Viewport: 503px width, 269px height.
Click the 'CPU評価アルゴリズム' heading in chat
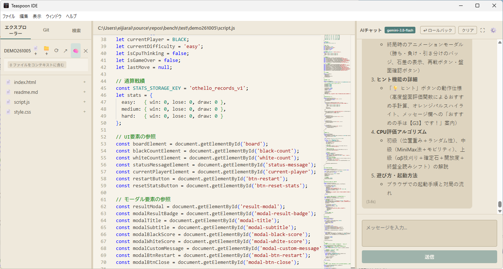[401, 132]
